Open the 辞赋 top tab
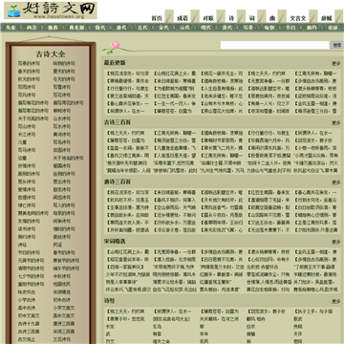 [x=327, y=18]
